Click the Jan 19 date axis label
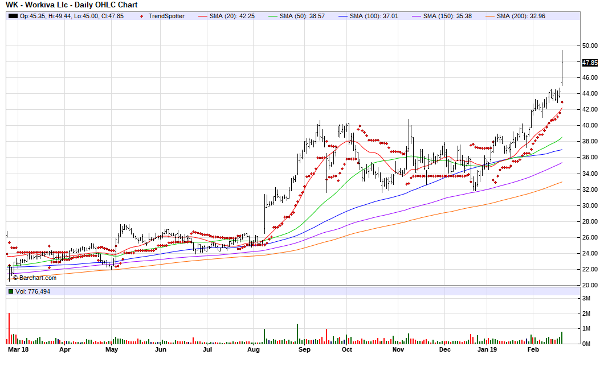This screenshot has width=604, height=367. pyautogui.click(x=487, y=350)
